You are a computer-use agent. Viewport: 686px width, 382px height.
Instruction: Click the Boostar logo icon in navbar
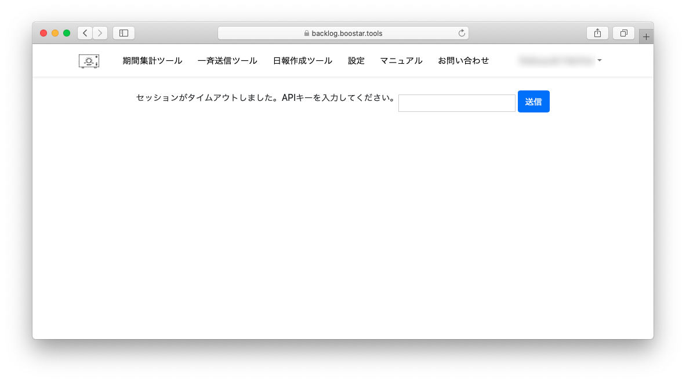click(89, 61)
